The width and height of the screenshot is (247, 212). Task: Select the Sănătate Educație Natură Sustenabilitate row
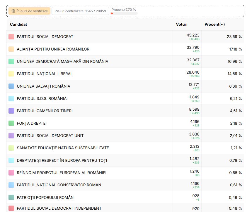[63, 148]
